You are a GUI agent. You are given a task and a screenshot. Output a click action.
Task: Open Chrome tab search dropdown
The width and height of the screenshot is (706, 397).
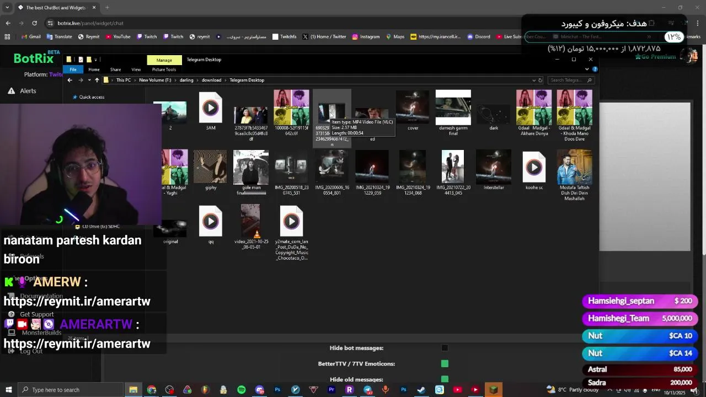point(7,8)
